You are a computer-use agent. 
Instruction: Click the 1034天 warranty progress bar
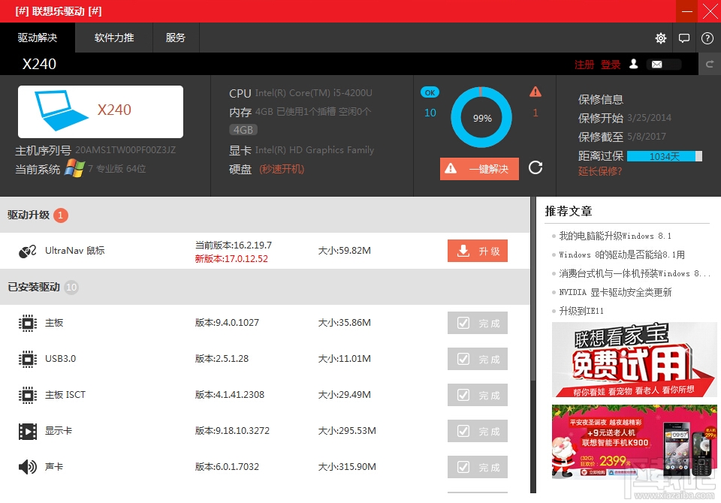point(665,156)
